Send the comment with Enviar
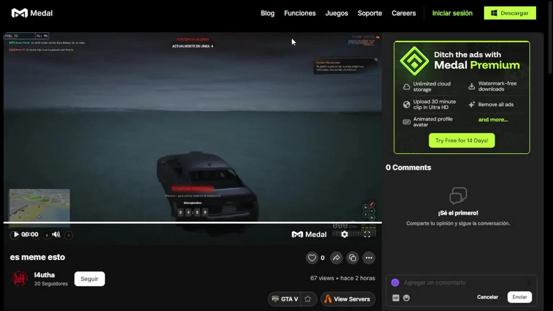The height and width of the screenshot is (311, 553). pos(520,297)
